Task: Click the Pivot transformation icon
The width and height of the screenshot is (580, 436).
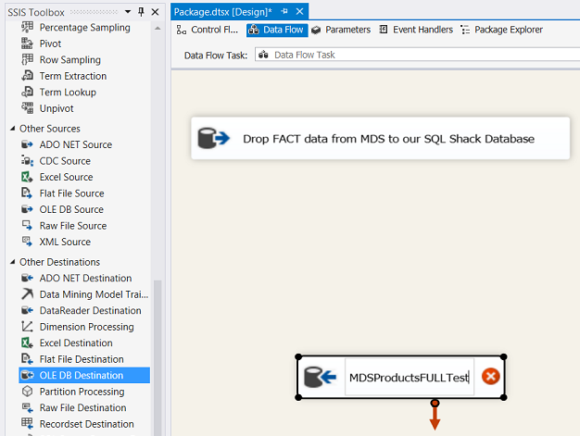Action: [x=27, y=44]
